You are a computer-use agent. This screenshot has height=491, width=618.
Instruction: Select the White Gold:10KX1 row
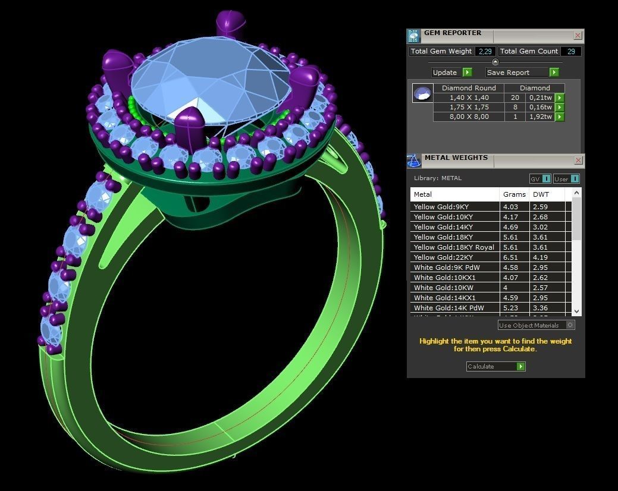[x=491, y=278]
